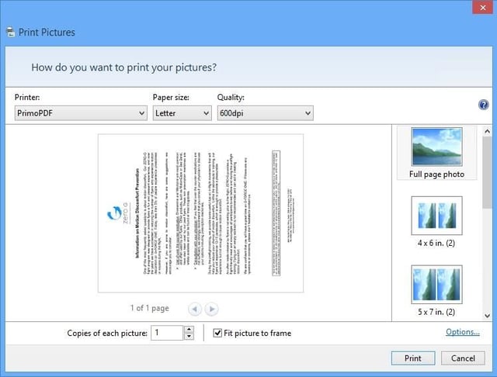This screenshot has height=377, width=497.
Task: Click the '1 of 1 page' text
Action: tap(150, 308)
